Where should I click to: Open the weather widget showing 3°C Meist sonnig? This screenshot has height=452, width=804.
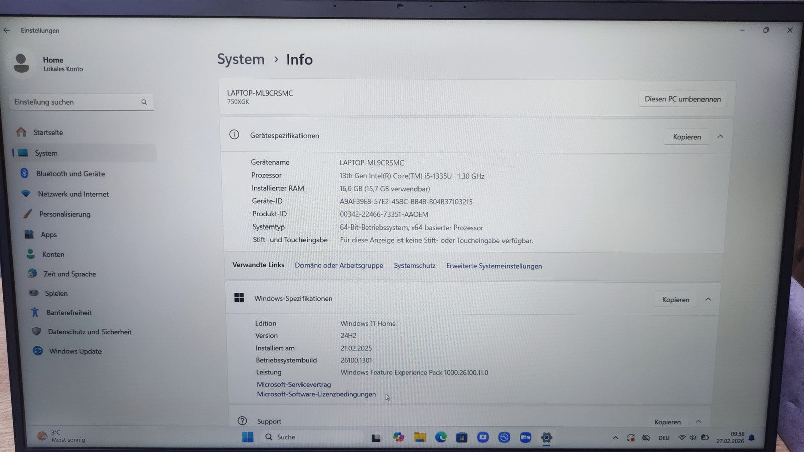pos(62,436)
